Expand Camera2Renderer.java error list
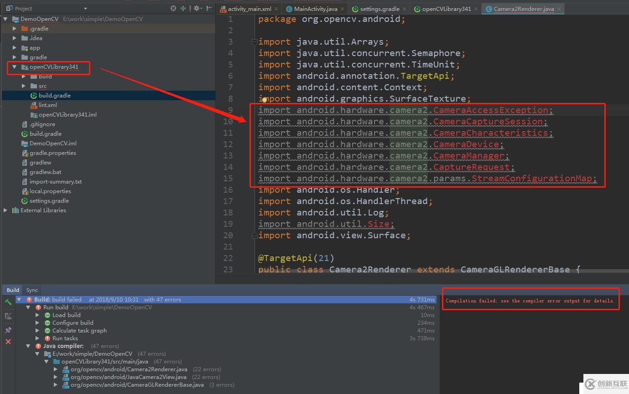This screenshot has width=629, height=394. click(56, 369)
